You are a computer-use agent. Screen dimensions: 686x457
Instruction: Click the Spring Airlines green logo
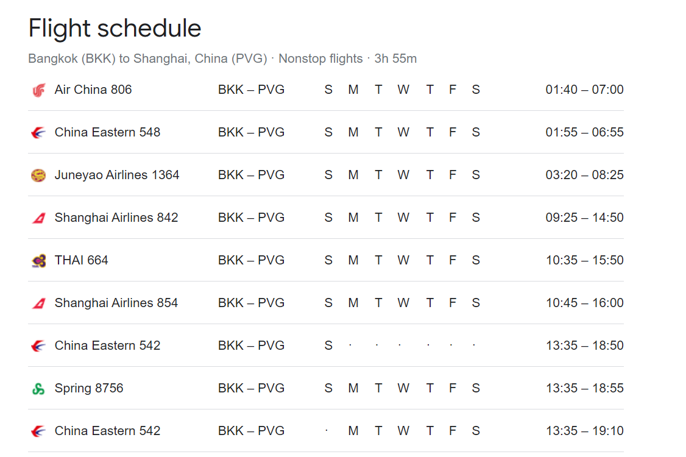pos(38,389)
